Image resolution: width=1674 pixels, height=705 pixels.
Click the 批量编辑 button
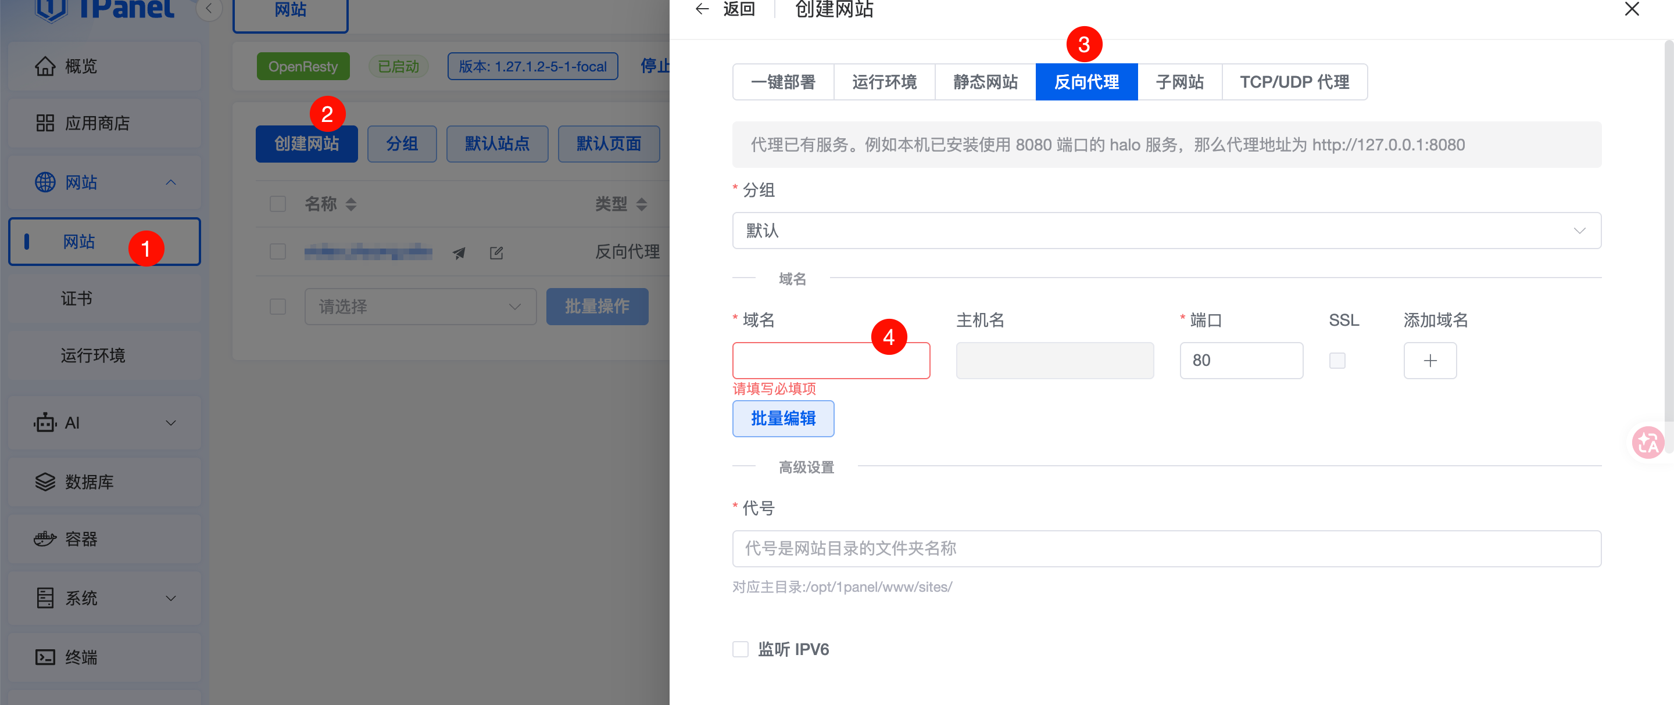pyautogui.click(x=783, y=419)
